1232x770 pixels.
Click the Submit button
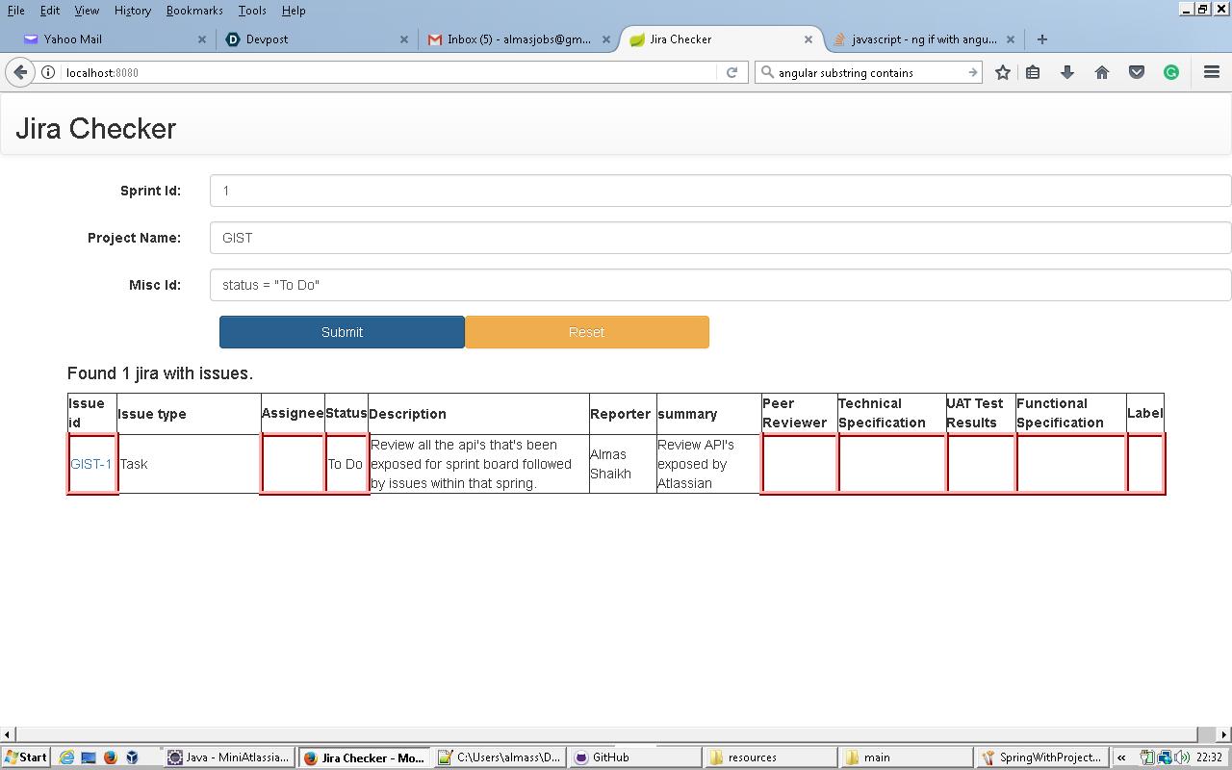tap(342, 332)
